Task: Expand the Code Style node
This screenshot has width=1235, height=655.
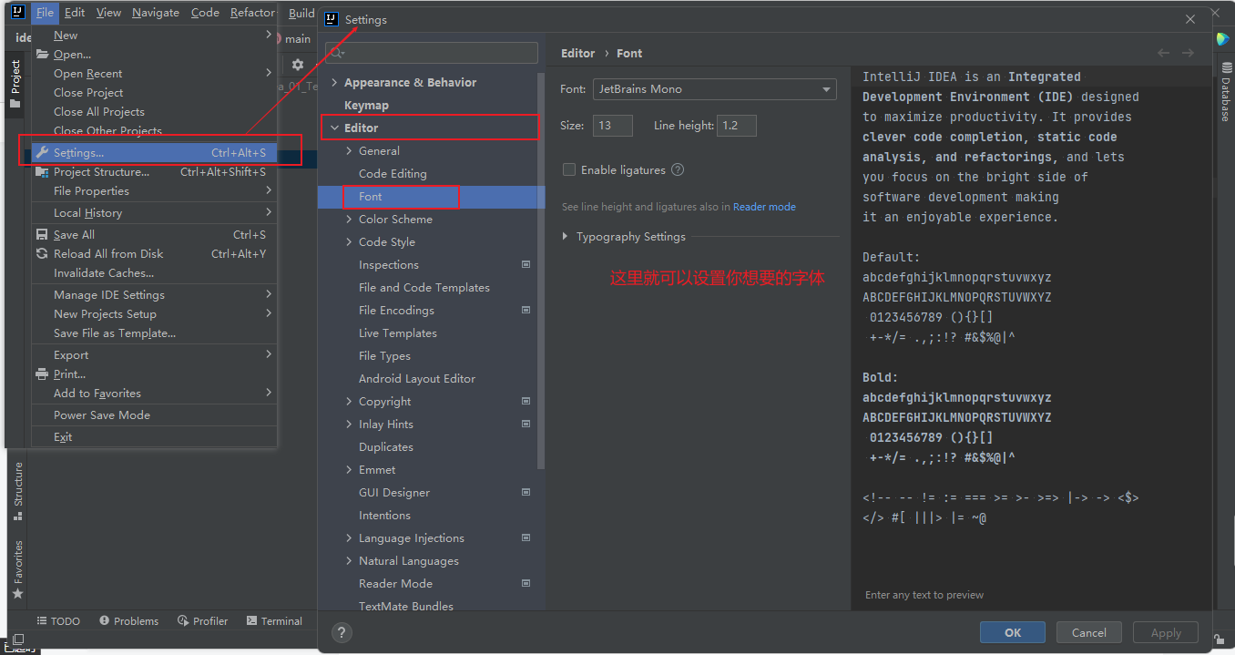Action: [x=349, y=242]
